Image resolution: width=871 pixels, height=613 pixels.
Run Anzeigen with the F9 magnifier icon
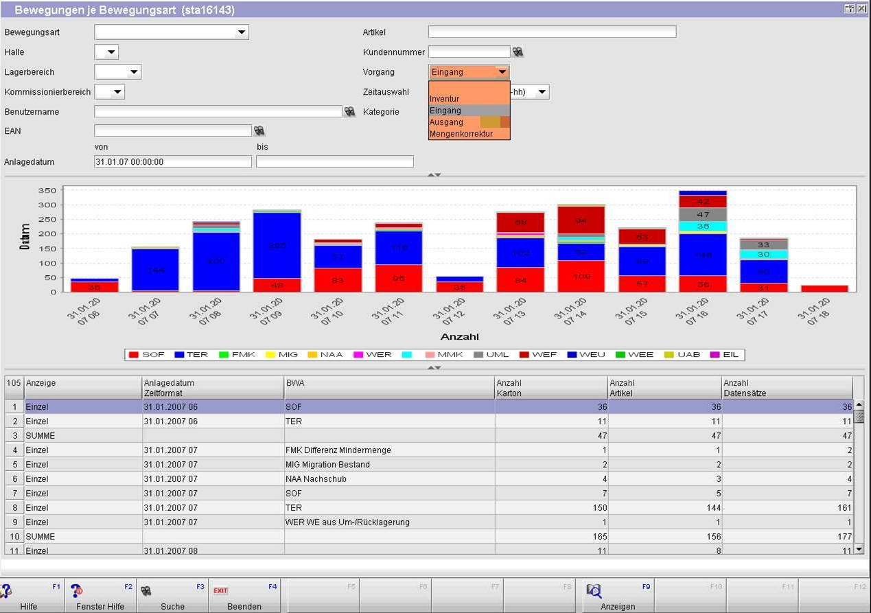tap(594, 590)
